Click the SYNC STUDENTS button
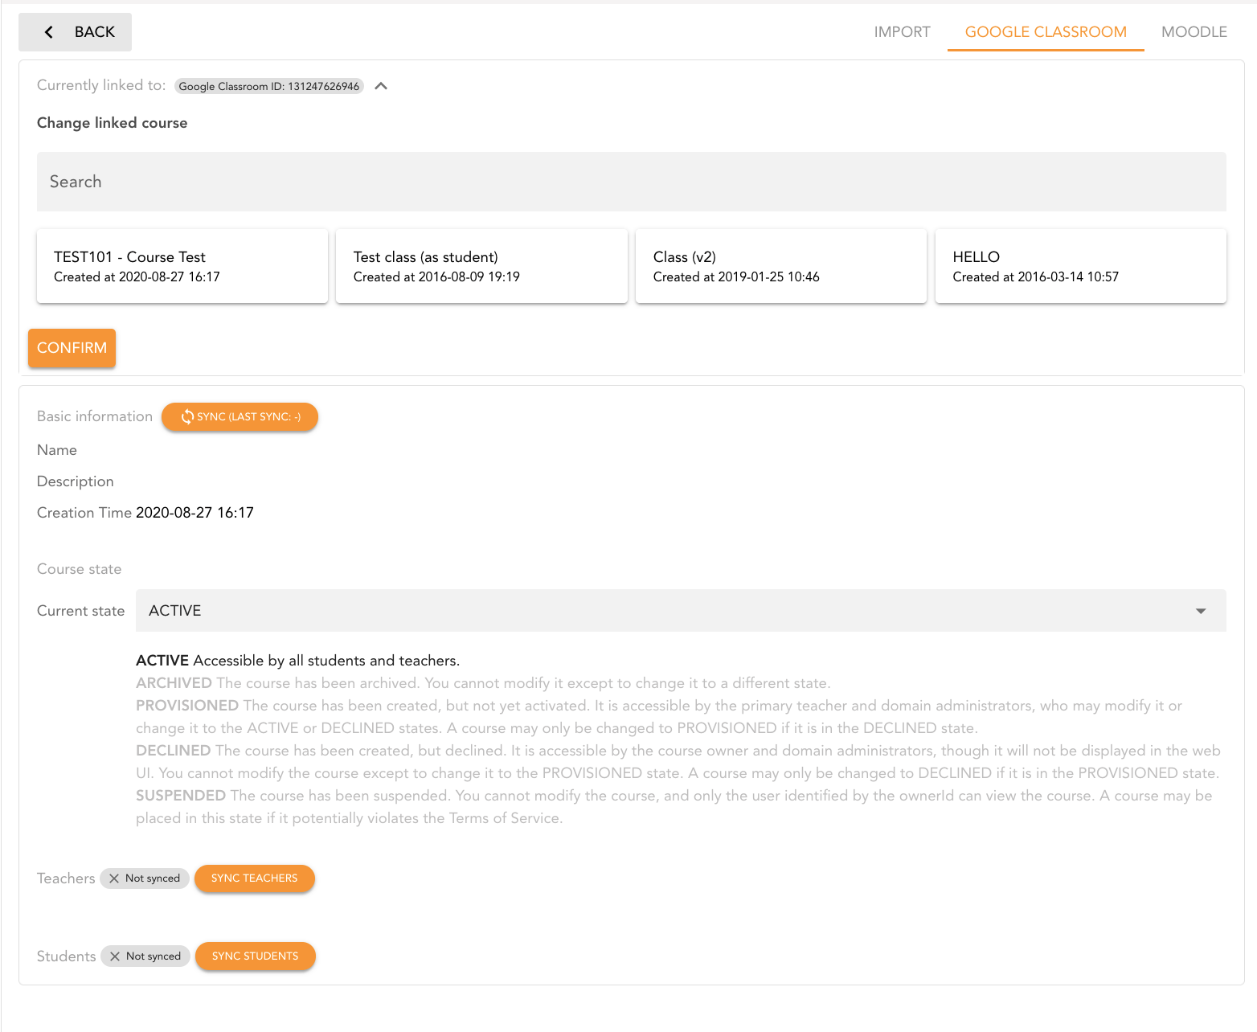 click(x=255, y=956)
